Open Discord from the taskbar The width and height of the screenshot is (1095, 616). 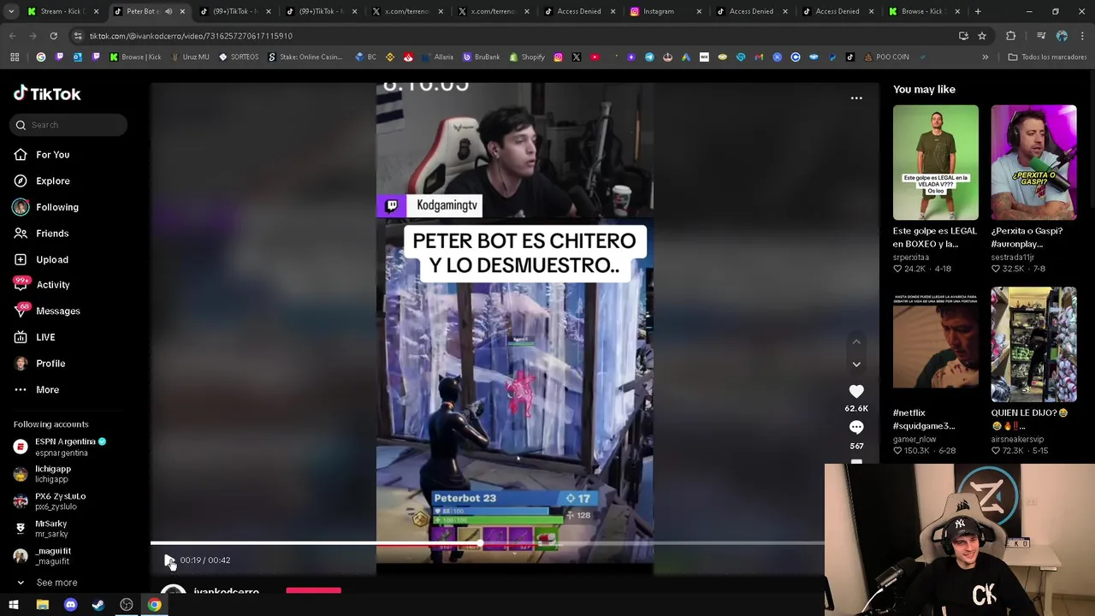point(70,606)
